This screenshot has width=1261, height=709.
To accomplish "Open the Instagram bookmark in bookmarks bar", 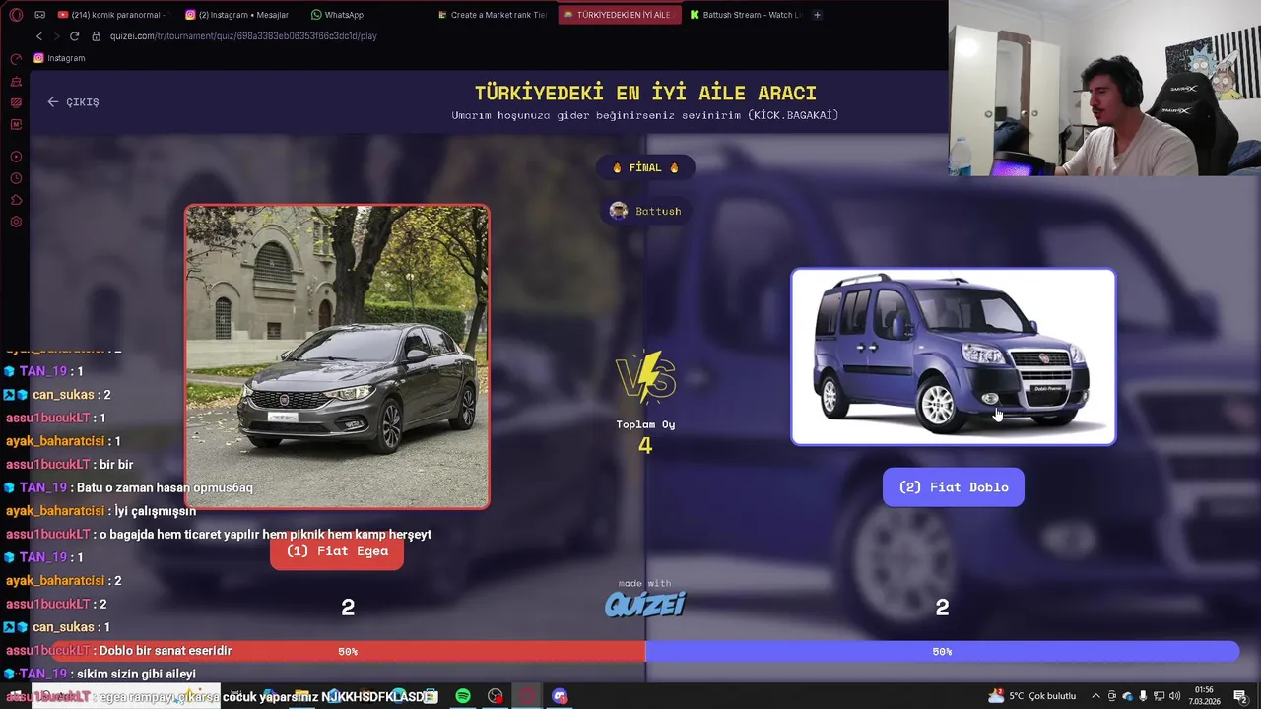I will (59, 58).
